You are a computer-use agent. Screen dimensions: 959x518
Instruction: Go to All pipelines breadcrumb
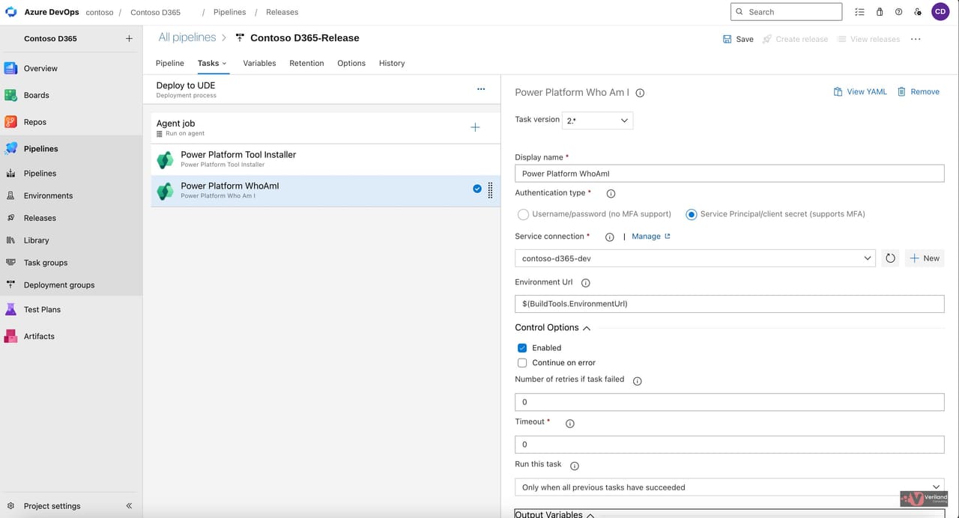187,37
